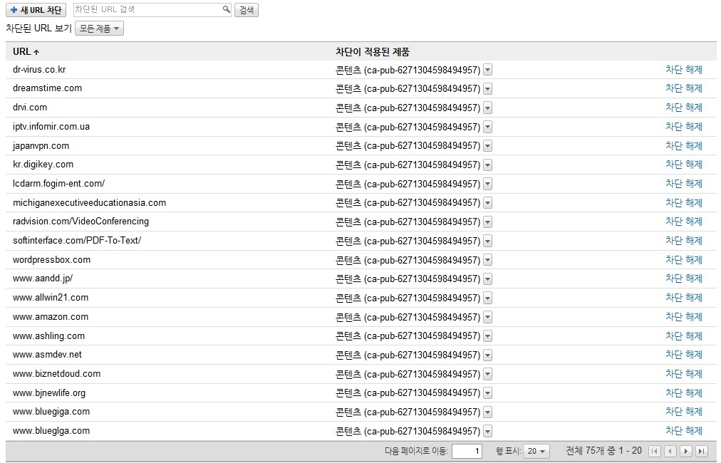Jump to the last page

coord(702,451)
